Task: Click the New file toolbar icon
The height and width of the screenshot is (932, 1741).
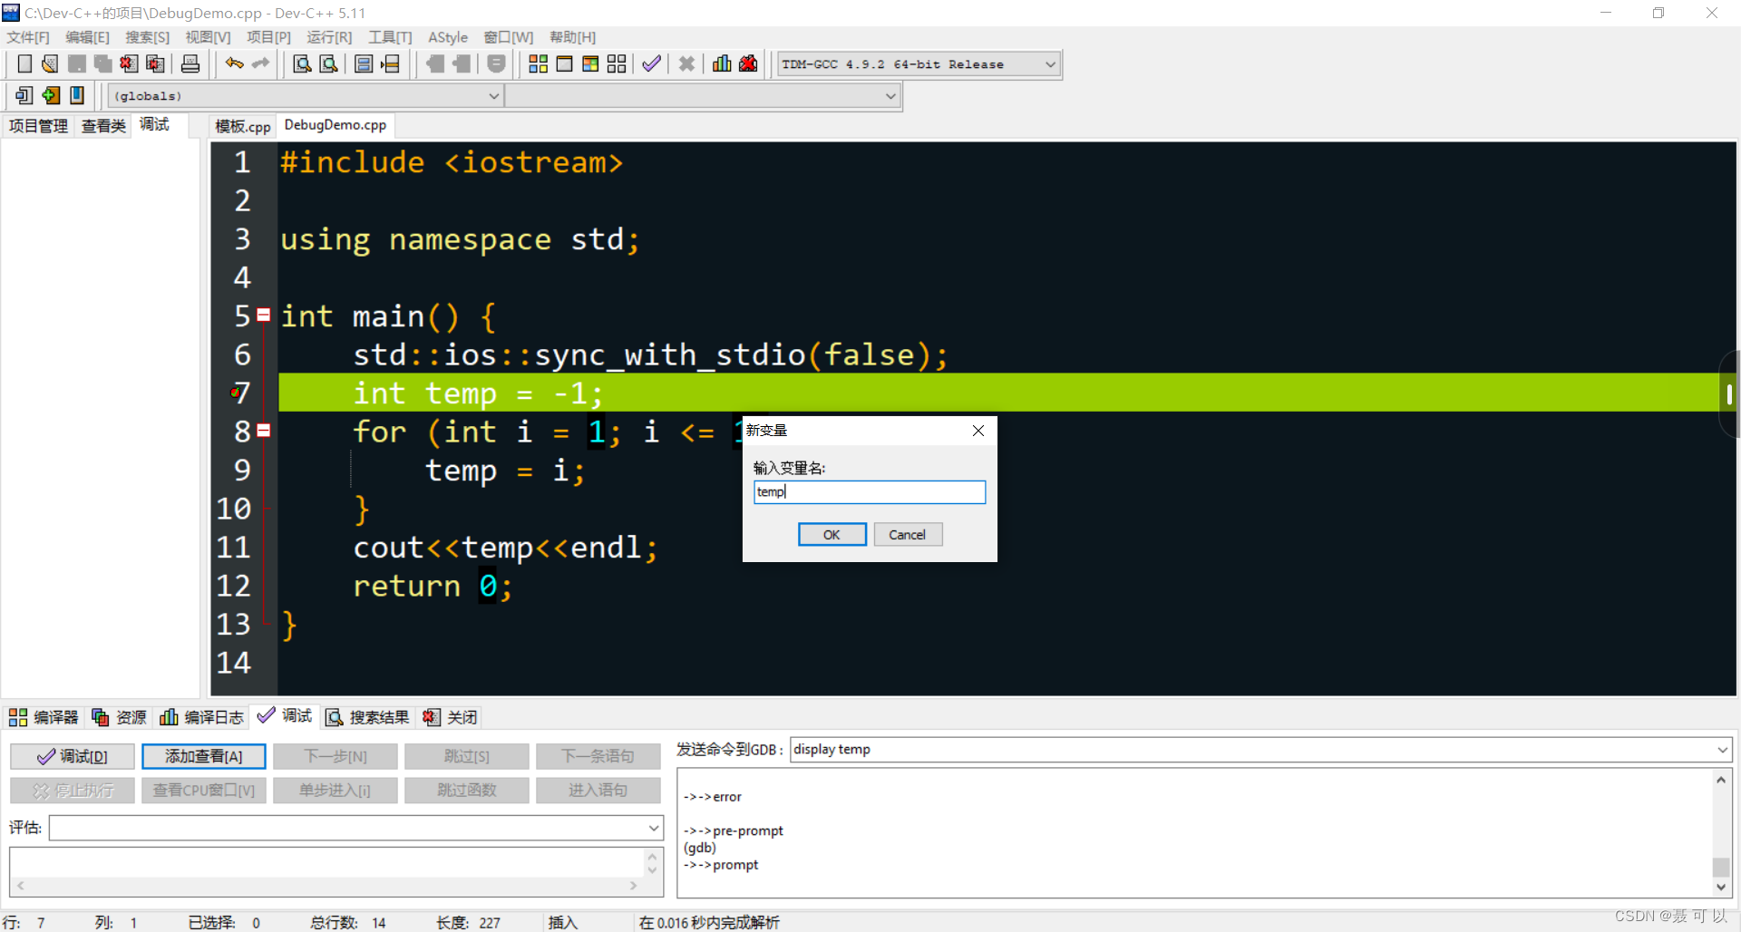Action: pyautogui.click(x=24, y=63)
